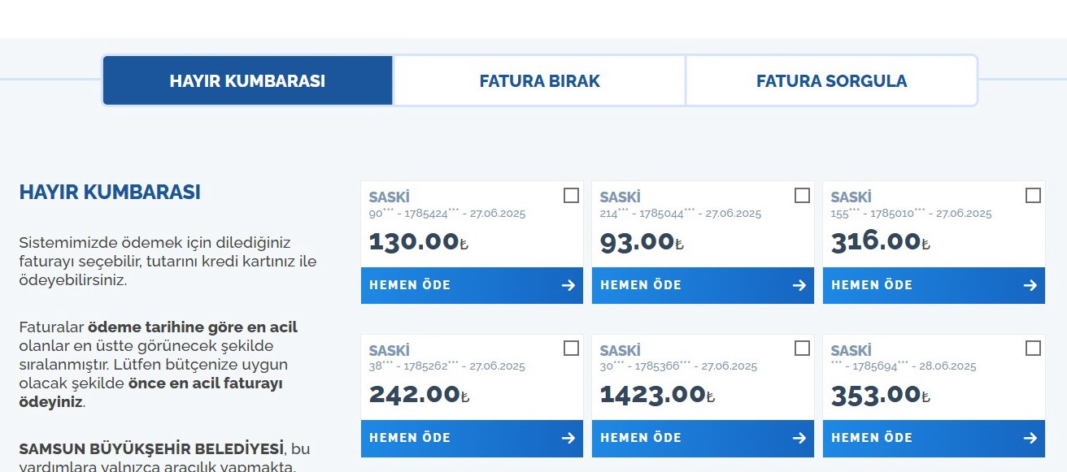The height and width of the screenshot is (472, 1067).
Task: Click Hemen Öde under the 316.00 bill
Action: pos(872,285)
